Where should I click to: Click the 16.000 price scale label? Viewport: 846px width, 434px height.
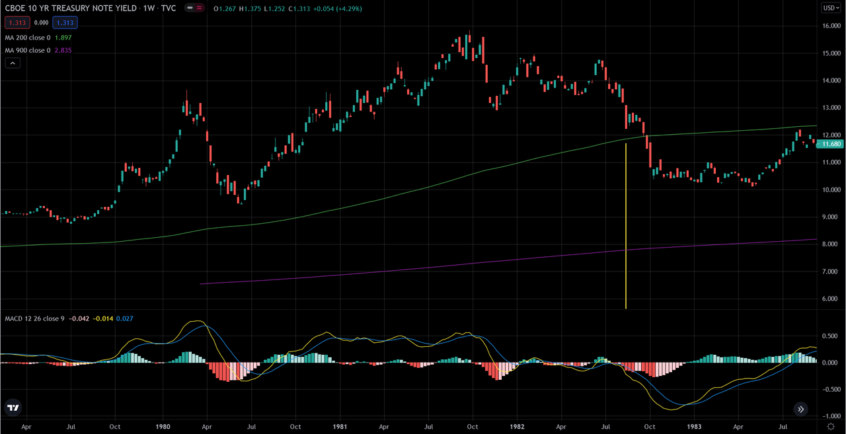click(x=831, y=26)
